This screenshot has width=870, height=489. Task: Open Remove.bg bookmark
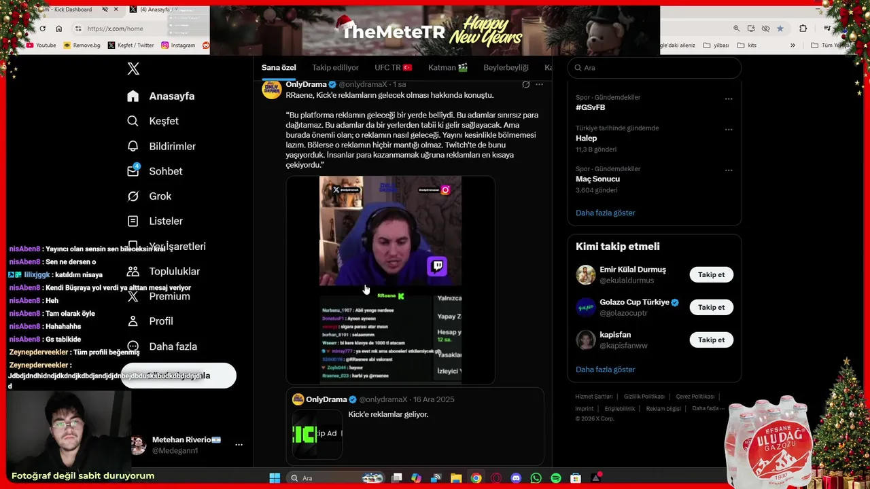click(x=82, y=46)
